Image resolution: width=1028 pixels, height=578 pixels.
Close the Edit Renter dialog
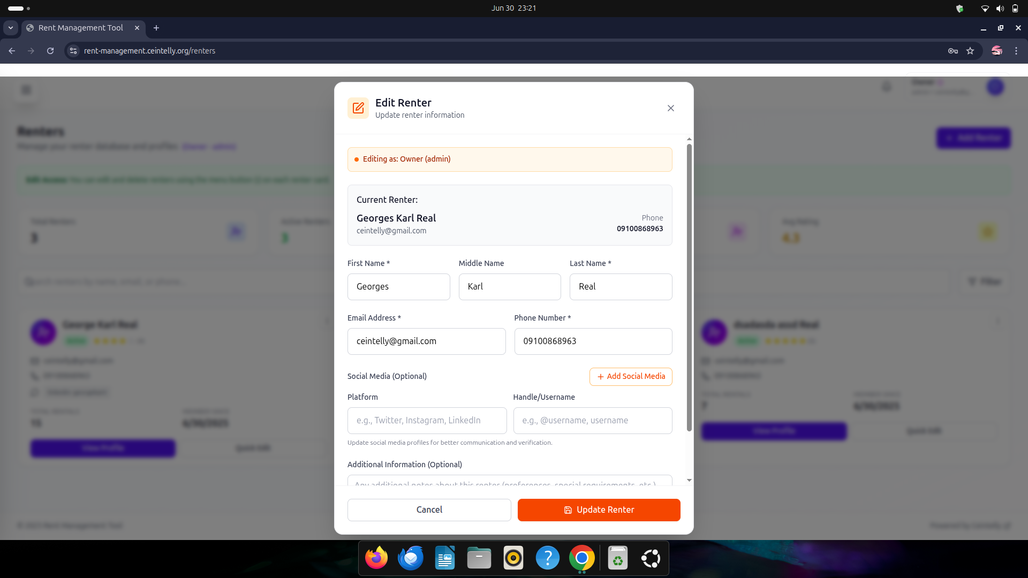670,108
